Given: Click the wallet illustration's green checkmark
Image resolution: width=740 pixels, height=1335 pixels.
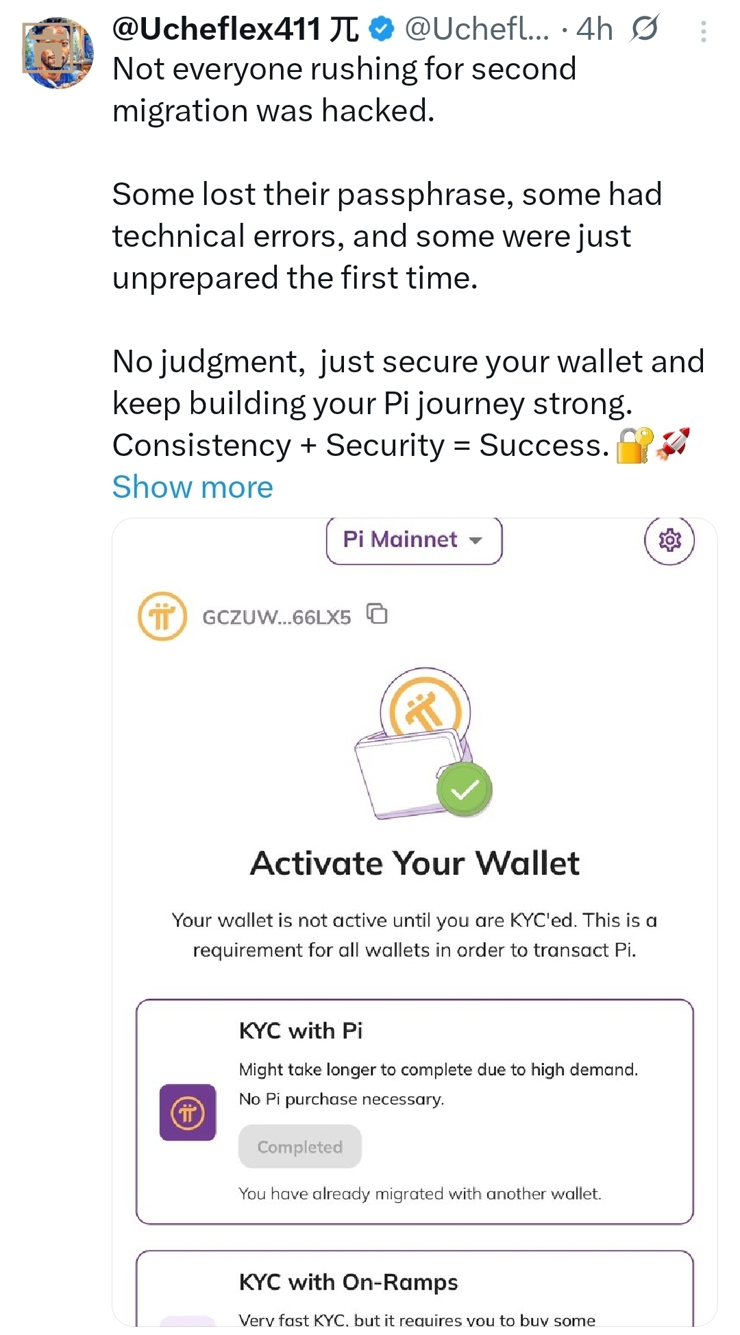Looking at the screenshot, I should (x=465, y=790).
